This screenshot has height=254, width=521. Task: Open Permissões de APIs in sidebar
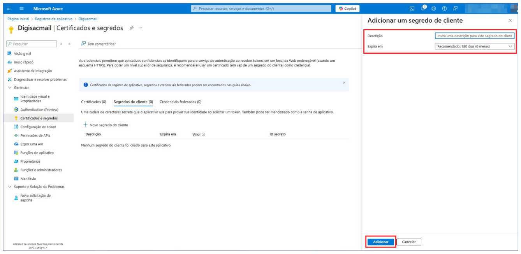35,135
